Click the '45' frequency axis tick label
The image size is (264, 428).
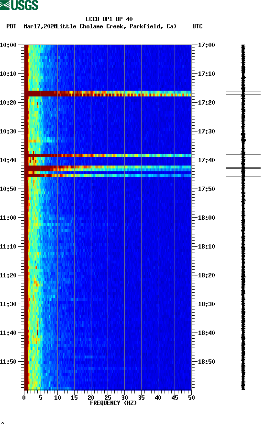[x=175, y=398]
